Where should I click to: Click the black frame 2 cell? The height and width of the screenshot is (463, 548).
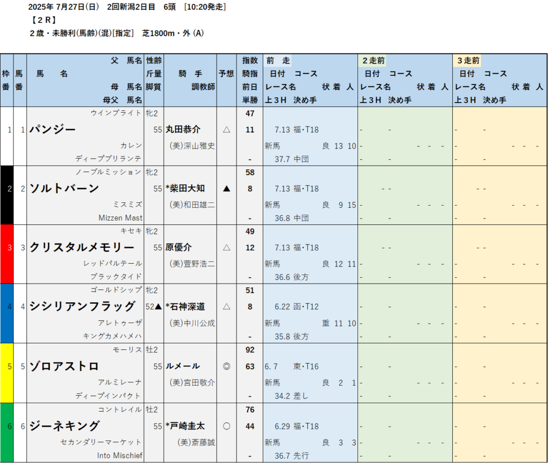[6, 195]
